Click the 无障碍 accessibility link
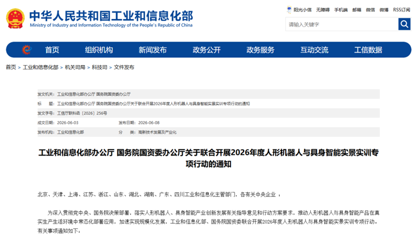This screenshot has height=239, width=420. (x=323, y=10)
